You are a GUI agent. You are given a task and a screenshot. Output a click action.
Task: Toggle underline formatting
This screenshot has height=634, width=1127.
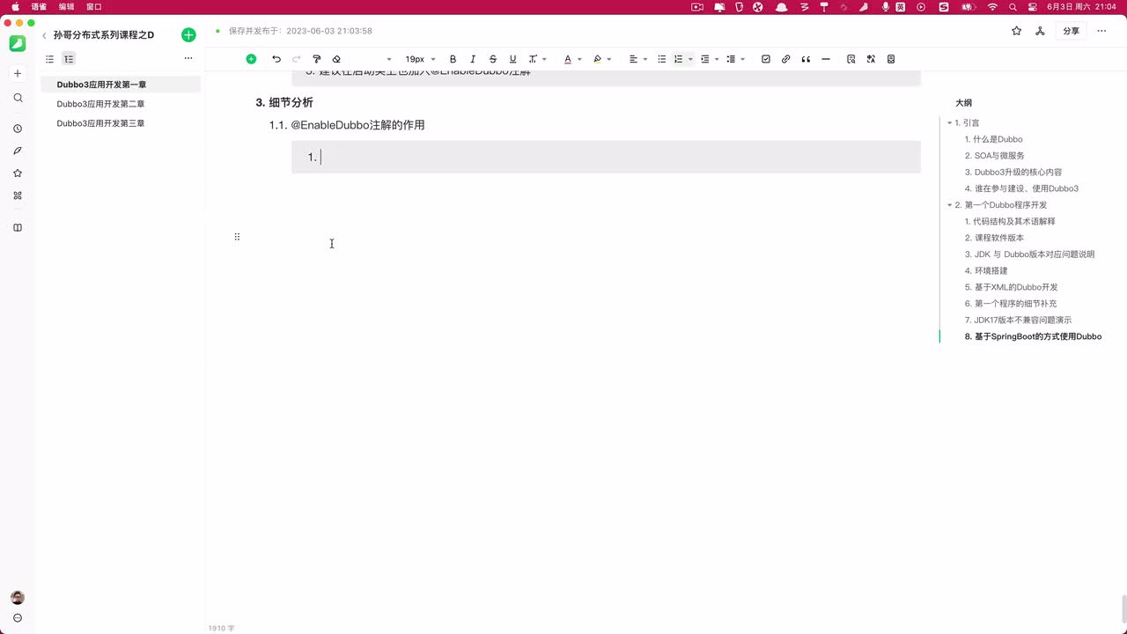coord(512,59)
